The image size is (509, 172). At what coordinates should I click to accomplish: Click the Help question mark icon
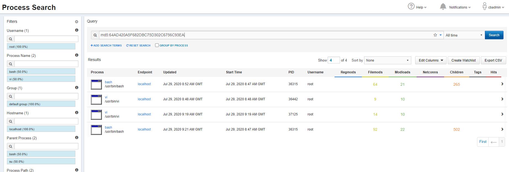tap(411, 6)
